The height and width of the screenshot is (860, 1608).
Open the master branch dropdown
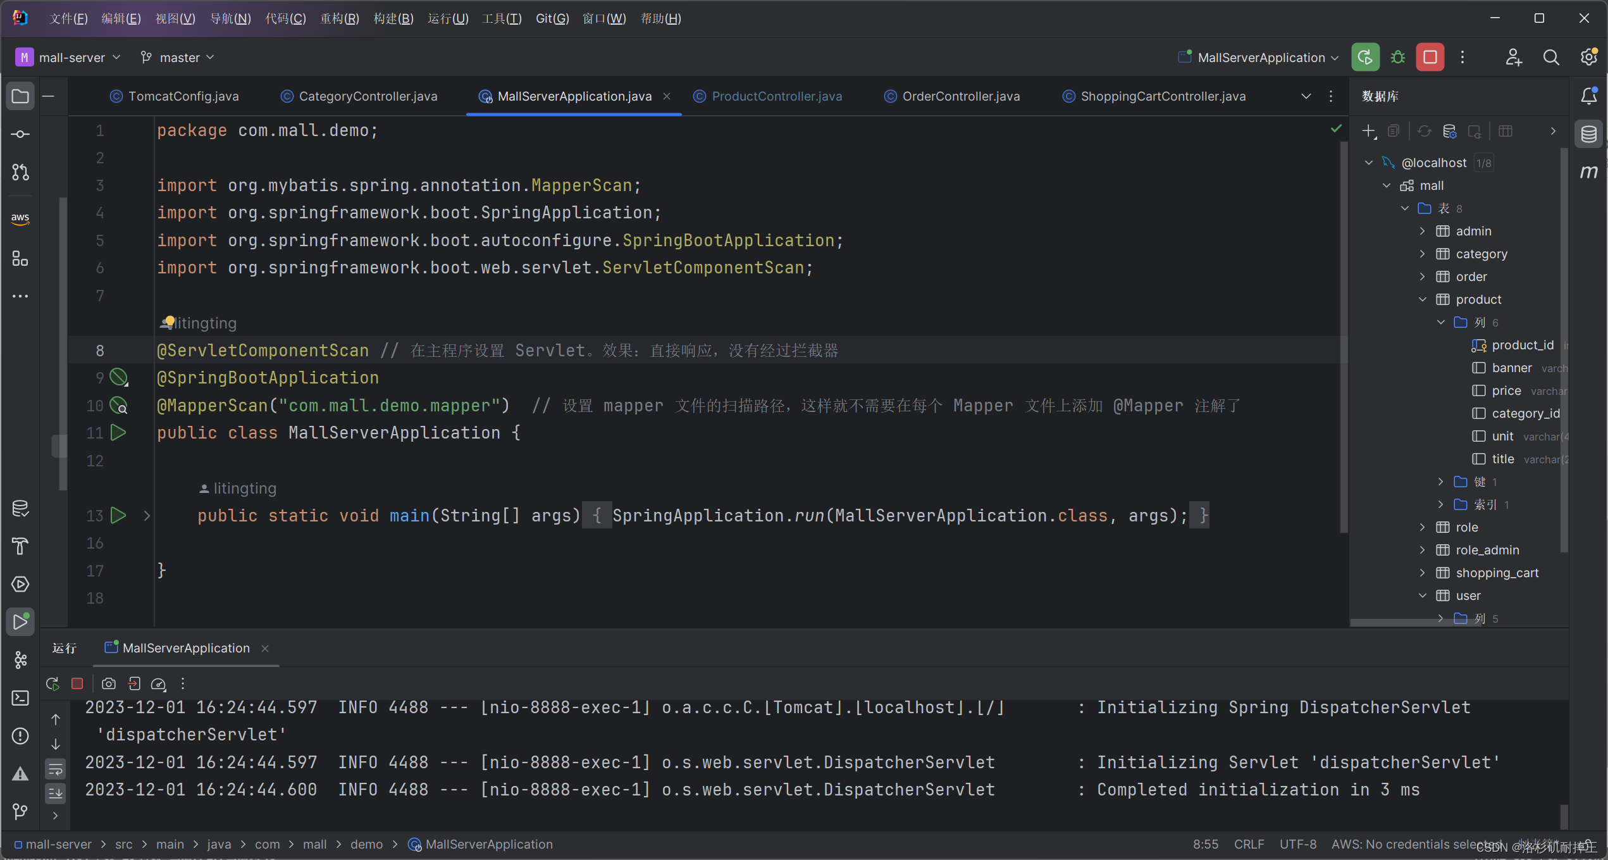tap(177, 58)
